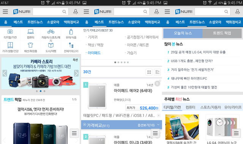Read news item 4 about 하이엔드PC
The height and width of the screenshot is (144, 243).
(189, 79)
